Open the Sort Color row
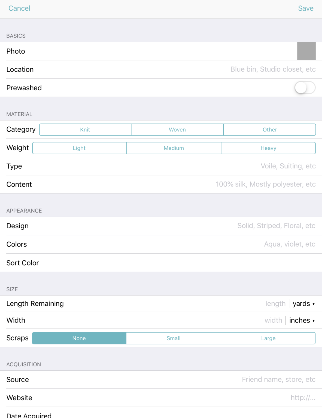 click(161, 263)
